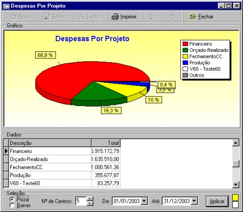Click the gray Outros legend swatch

coord(185,75)
